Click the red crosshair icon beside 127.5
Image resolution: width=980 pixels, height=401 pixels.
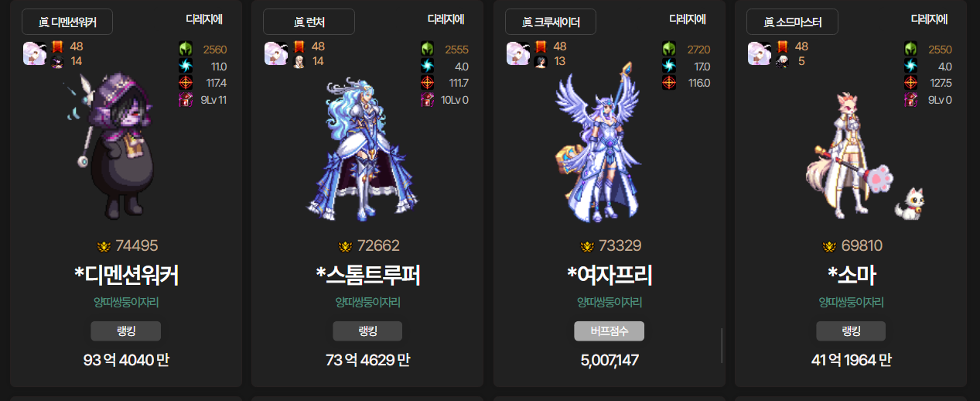coord(911,83)
